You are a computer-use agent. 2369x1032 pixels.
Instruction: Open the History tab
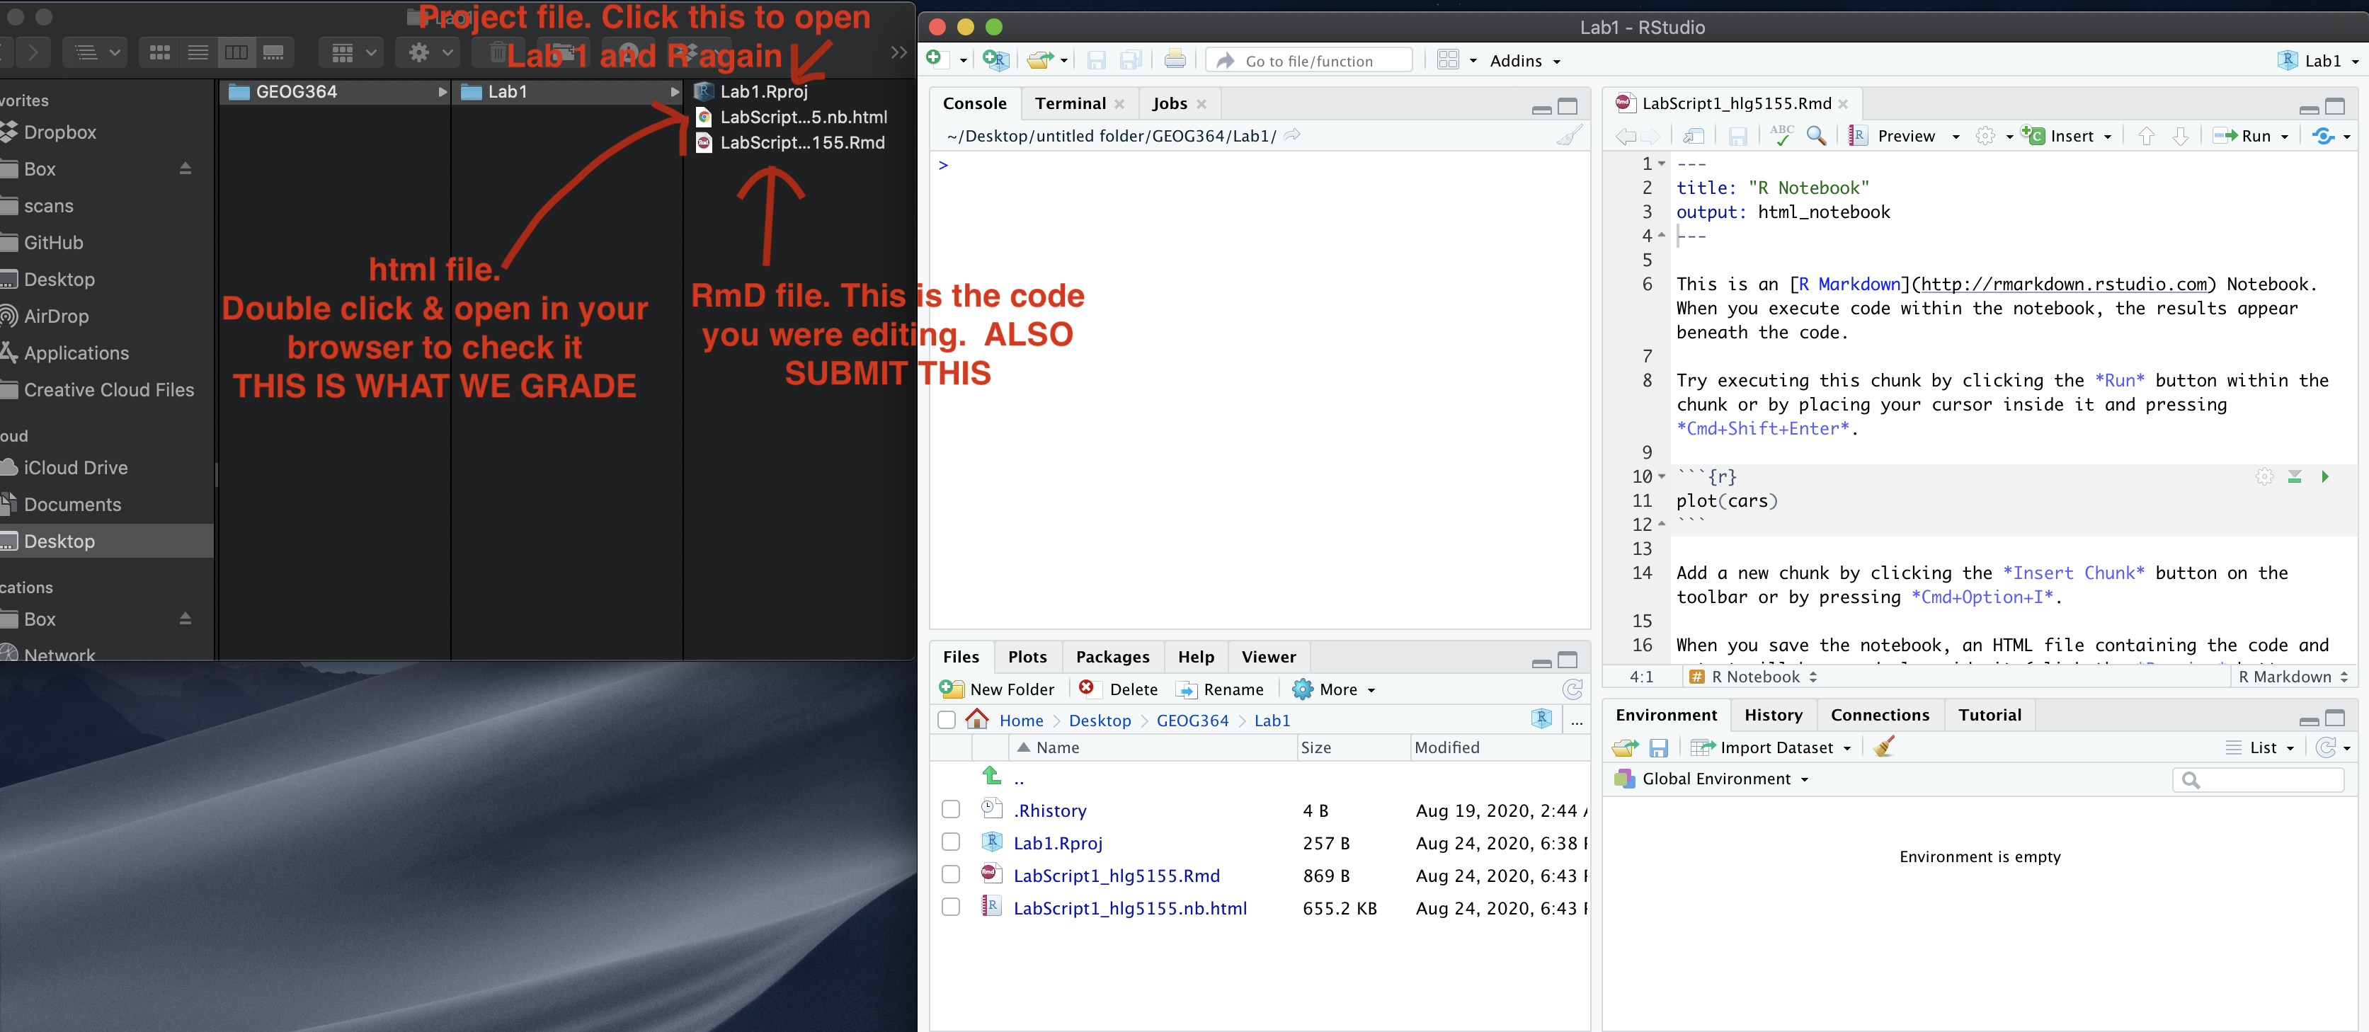(x=1773, y=715)
